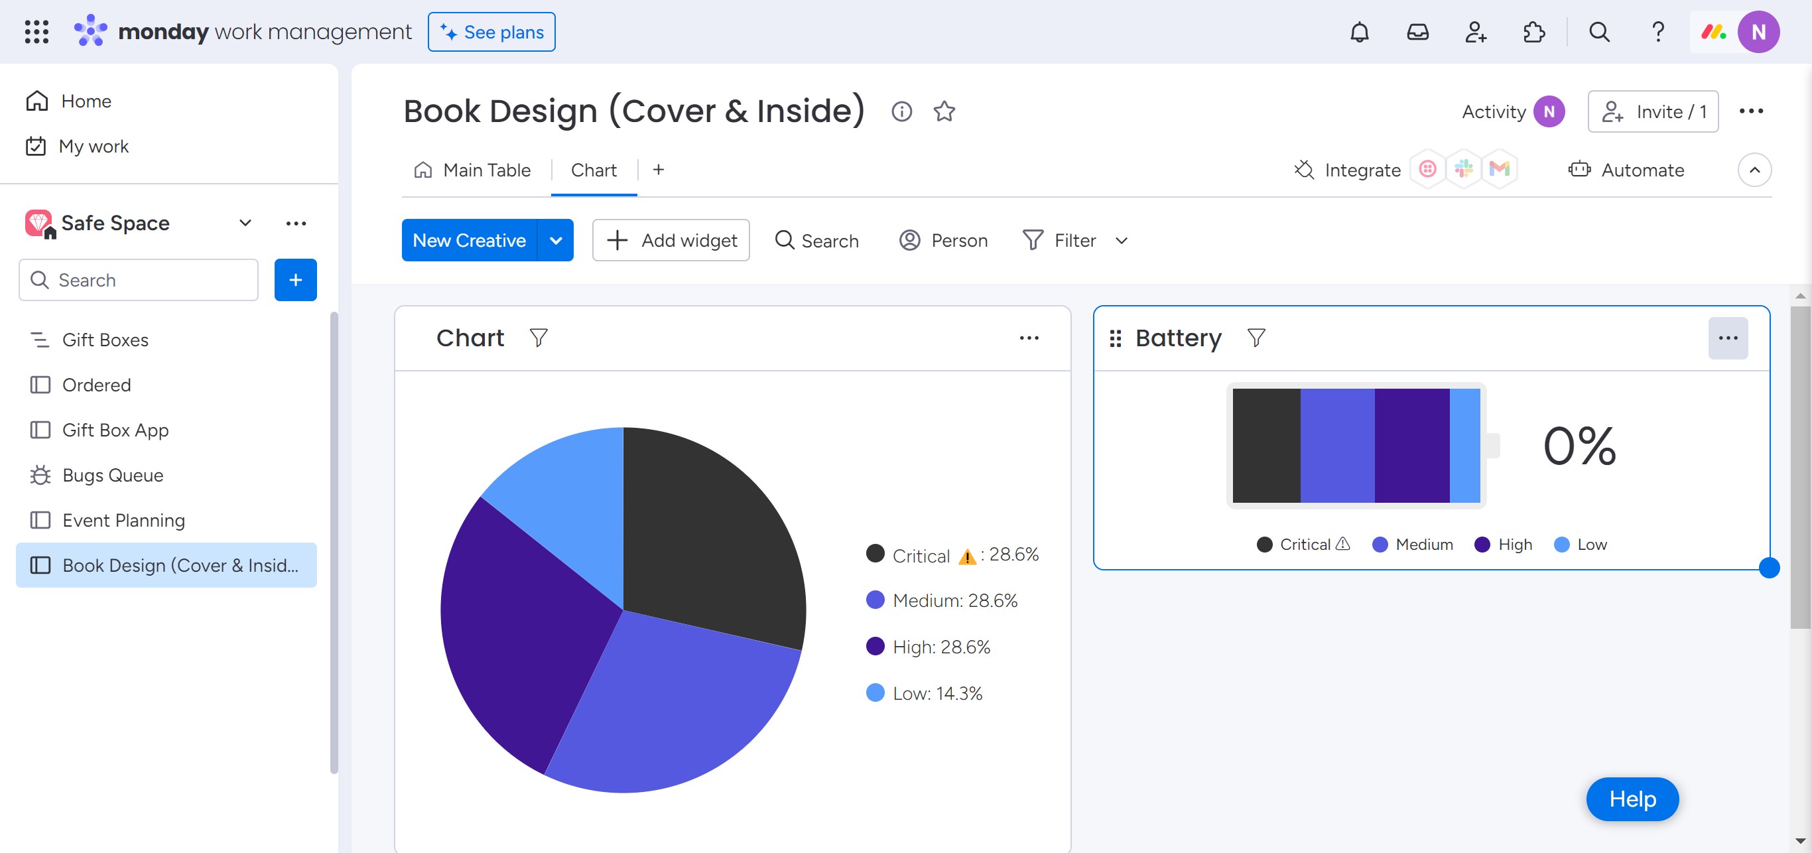
Task: Star the board as favorite
Action: tap(944, 111)
